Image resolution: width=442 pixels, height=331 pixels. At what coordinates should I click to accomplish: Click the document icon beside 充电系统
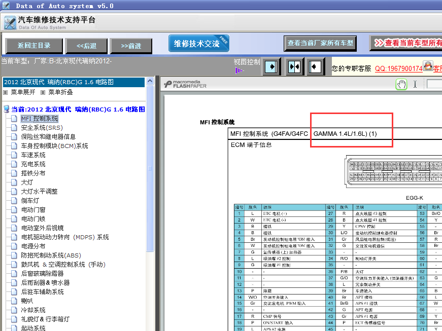14,164
